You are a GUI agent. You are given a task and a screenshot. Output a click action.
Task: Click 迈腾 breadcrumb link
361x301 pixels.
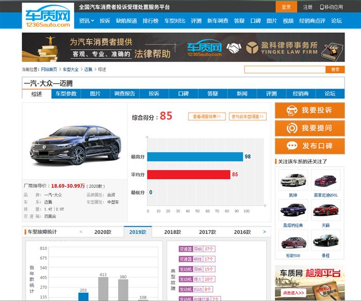88,69
